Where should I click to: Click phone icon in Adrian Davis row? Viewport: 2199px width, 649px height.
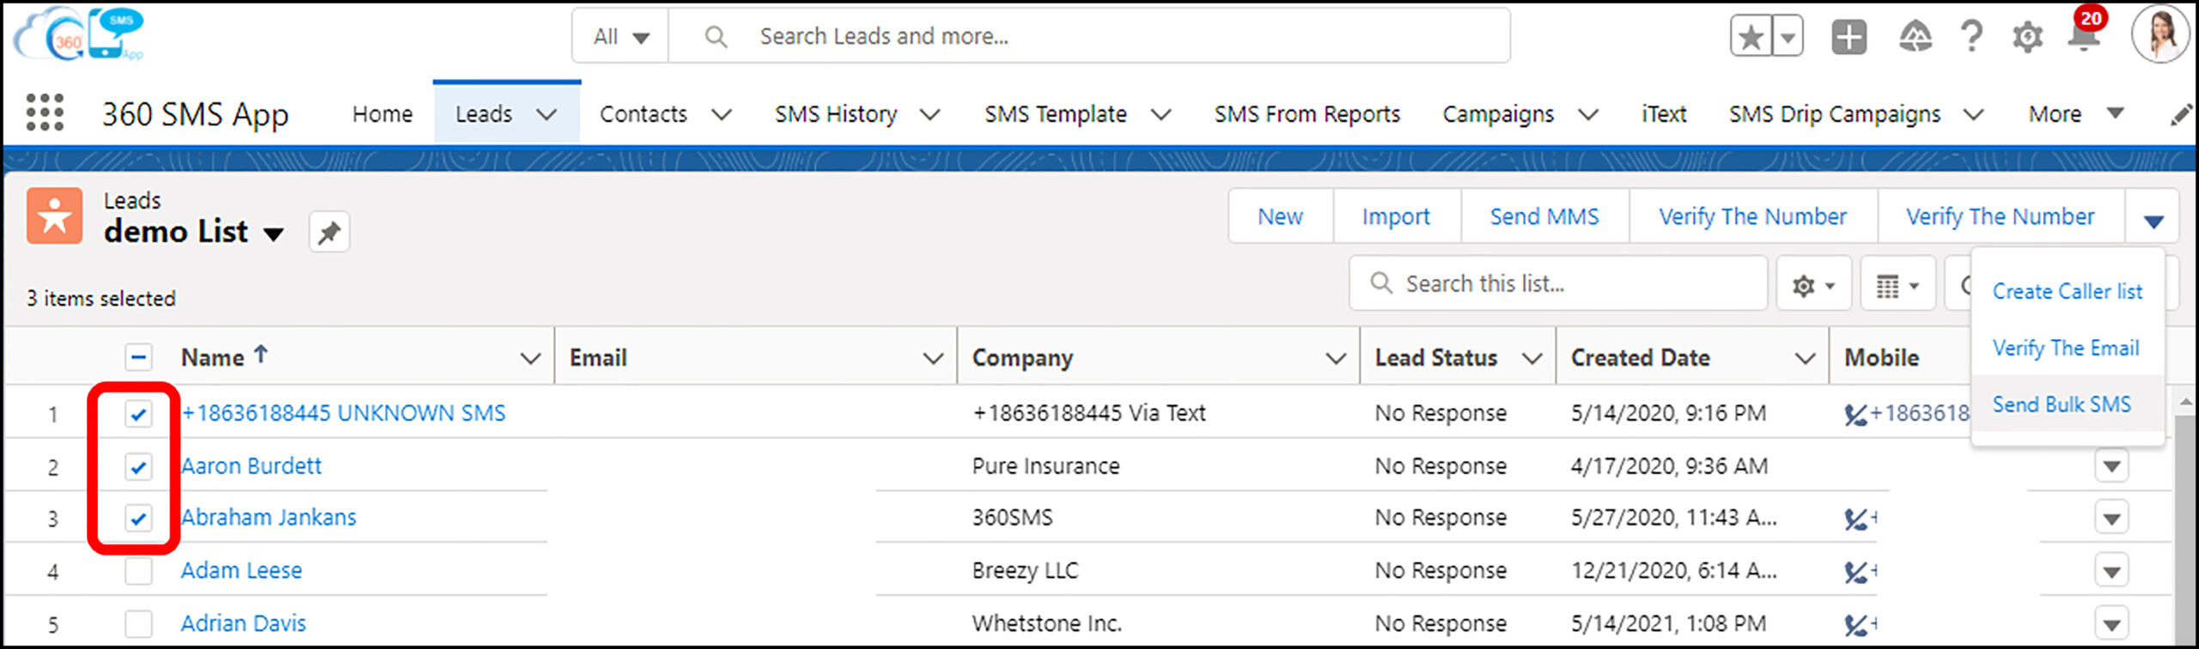1856,624
